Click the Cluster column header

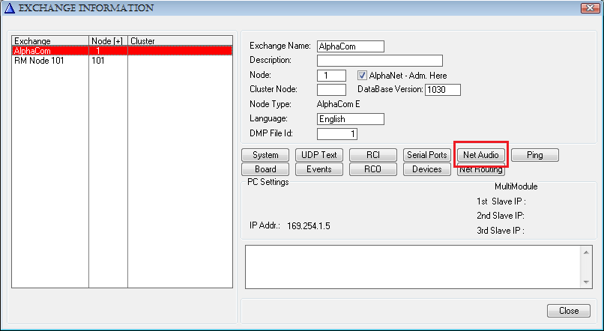180,40
